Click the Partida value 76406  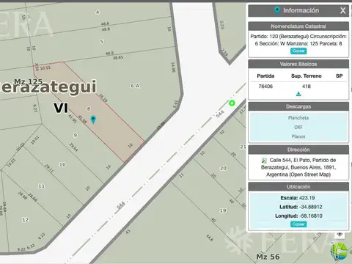pyautogui.click(x=265, y=87)
